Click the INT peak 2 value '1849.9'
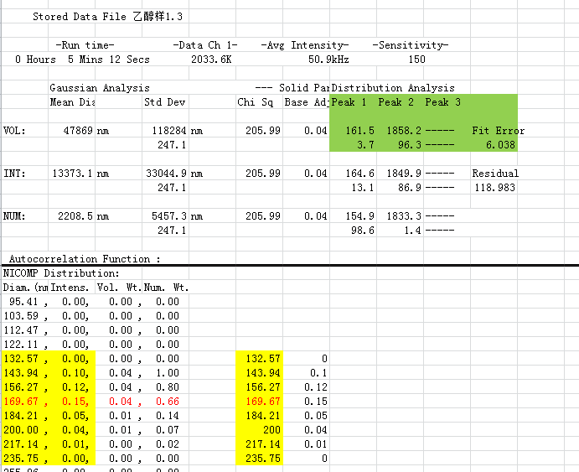 tap(404, 174)
